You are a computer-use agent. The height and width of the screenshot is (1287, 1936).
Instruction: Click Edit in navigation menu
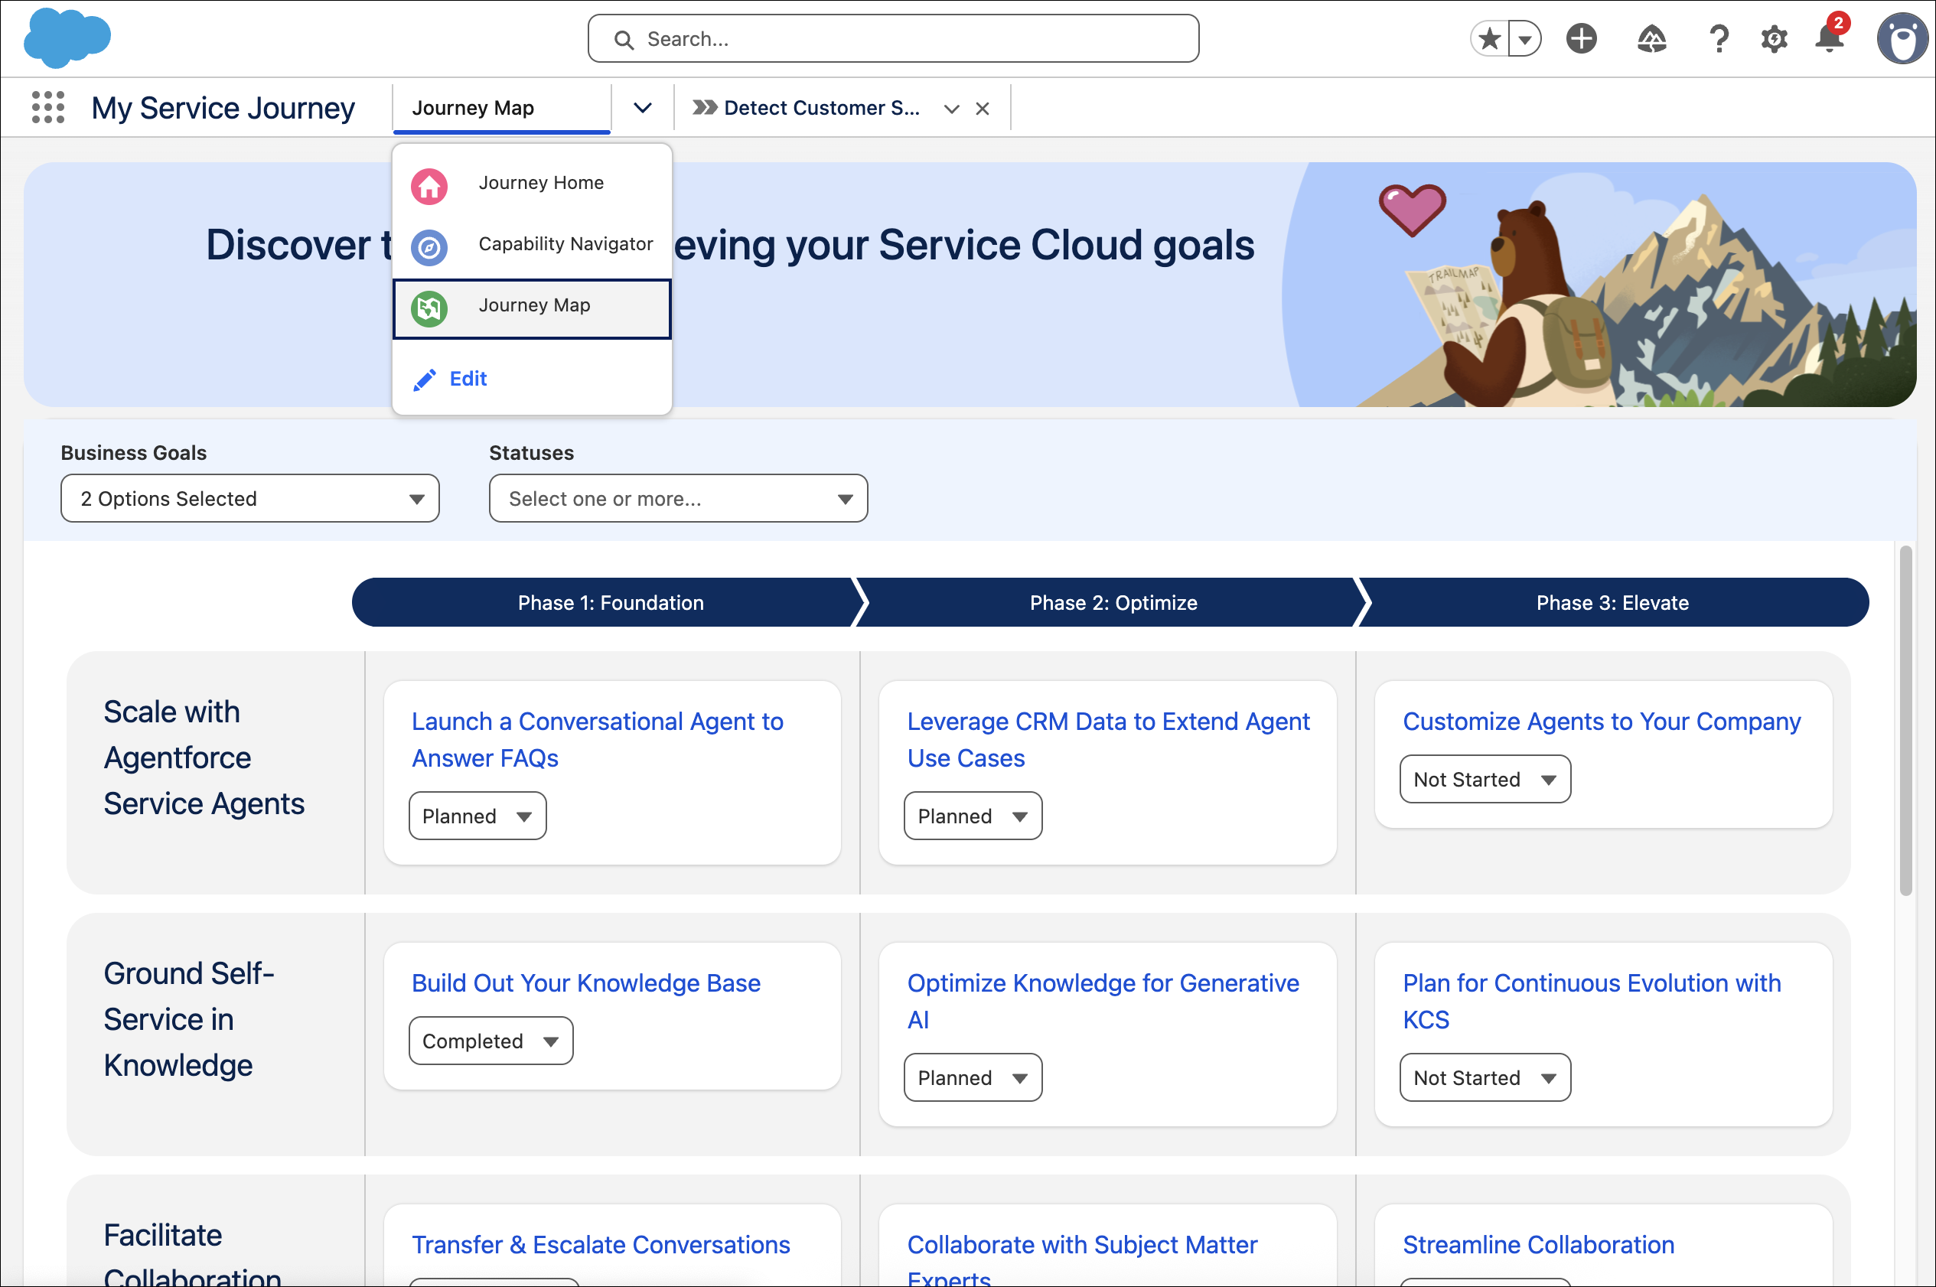click(467, 379)
